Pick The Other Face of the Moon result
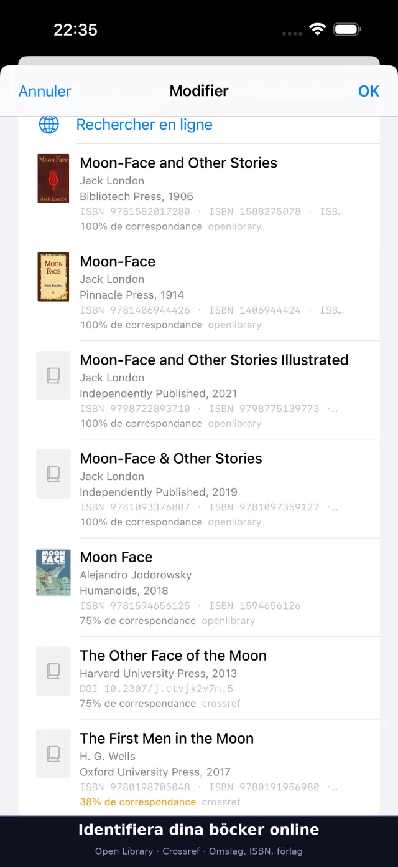398x867 pixels. [x=199, y=678]
